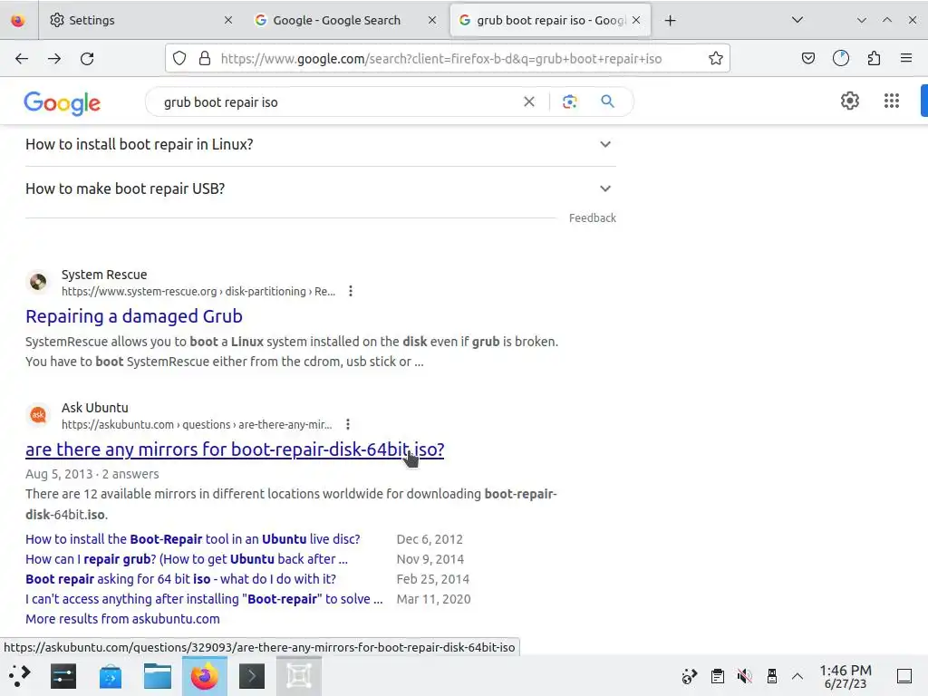928x696 pixels.
Task: Submit search with magnifier icon
Action: [x=607, y=101]
